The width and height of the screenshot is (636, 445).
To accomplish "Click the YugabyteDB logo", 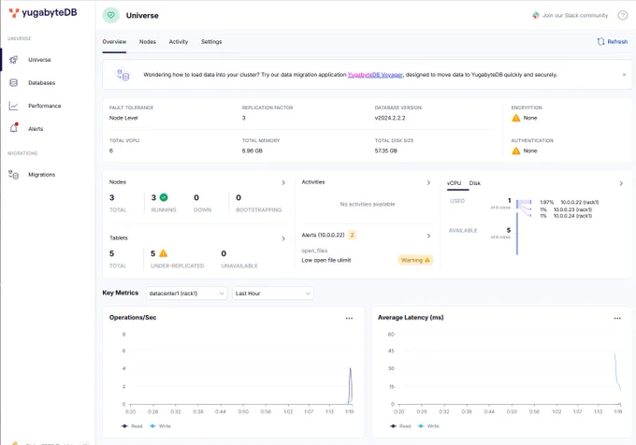I will 43,12.
